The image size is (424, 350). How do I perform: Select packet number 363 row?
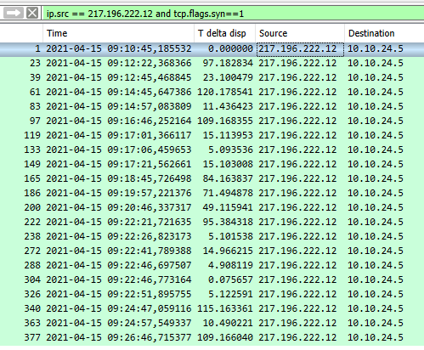tap(212, 323)
